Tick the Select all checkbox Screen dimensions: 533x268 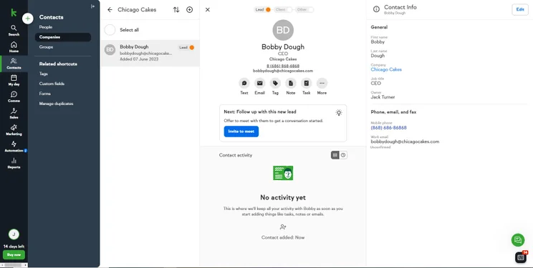tap(110, 30)
